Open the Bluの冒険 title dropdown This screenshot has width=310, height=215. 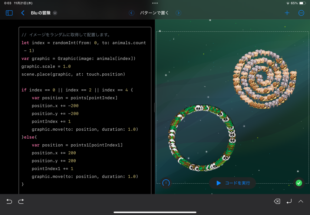[x=55, y=13]
